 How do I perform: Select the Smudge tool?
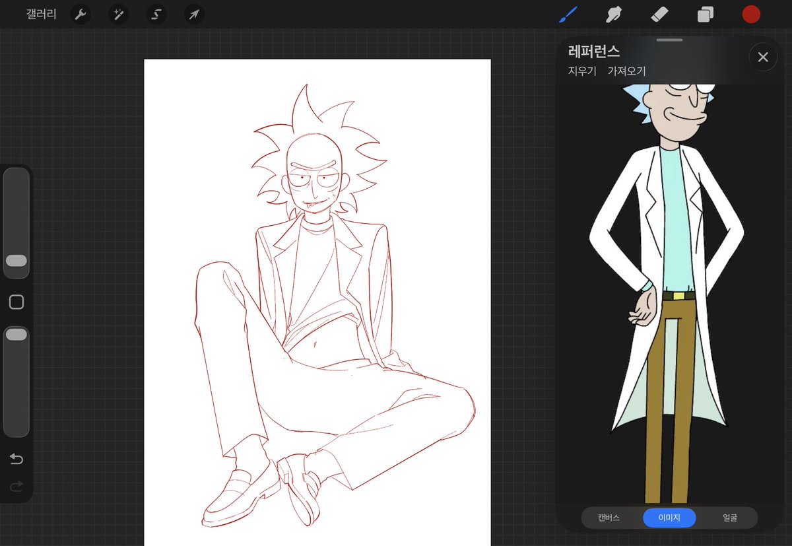614,14
